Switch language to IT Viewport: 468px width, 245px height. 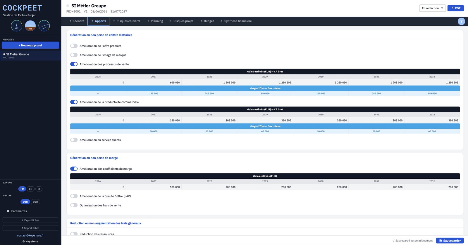tap(39, 189)
